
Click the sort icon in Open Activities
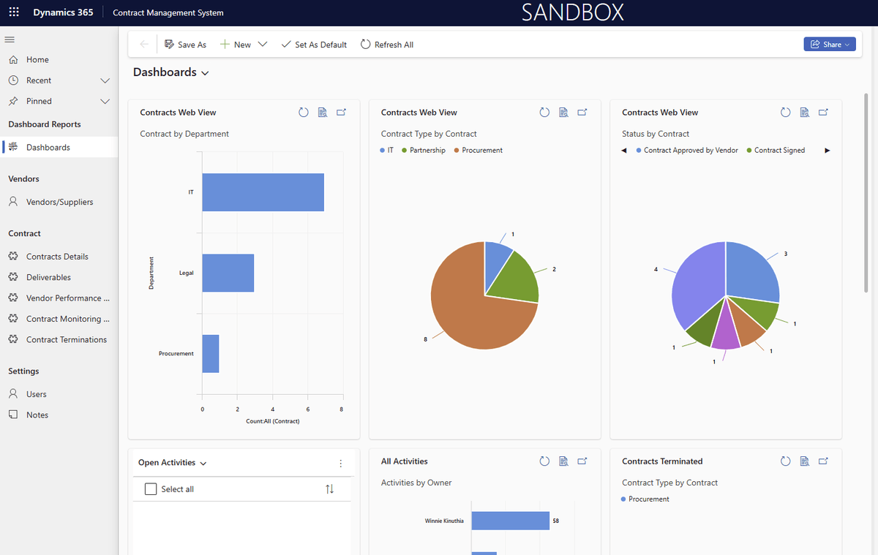(330, 488)
